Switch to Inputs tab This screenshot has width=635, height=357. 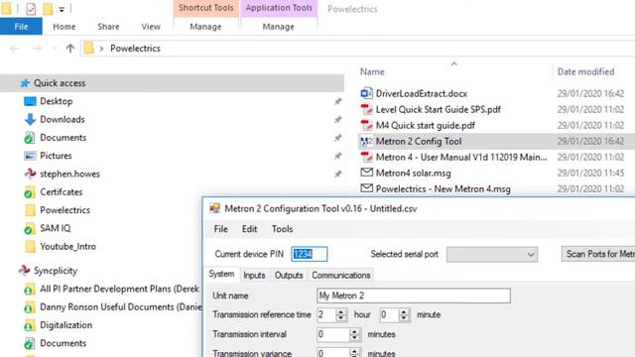[x=254, y=276]
